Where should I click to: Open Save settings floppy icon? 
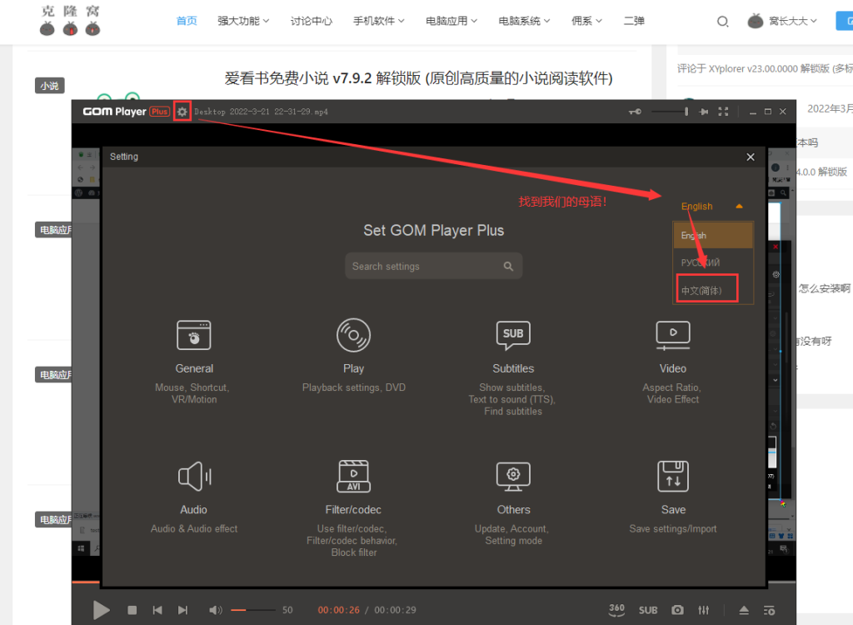[673, 476]
